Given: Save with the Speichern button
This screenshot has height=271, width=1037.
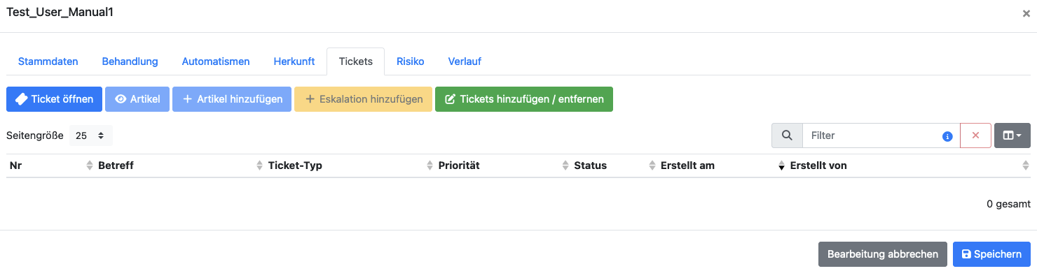Looking at the screenshot, I should [991, 254].
